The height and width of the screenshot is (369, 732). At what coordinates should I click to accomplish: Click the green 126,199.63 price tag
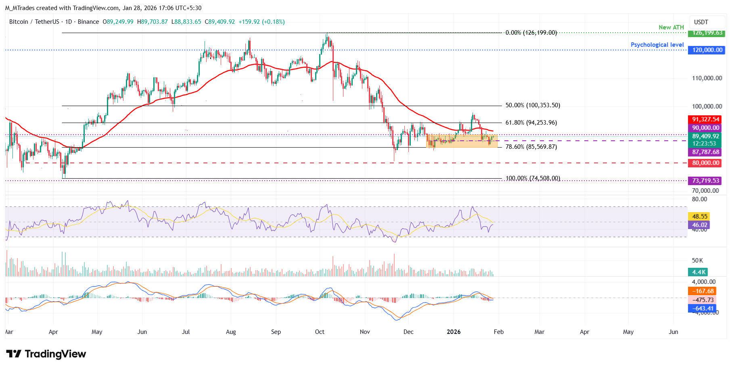[707, 33]
